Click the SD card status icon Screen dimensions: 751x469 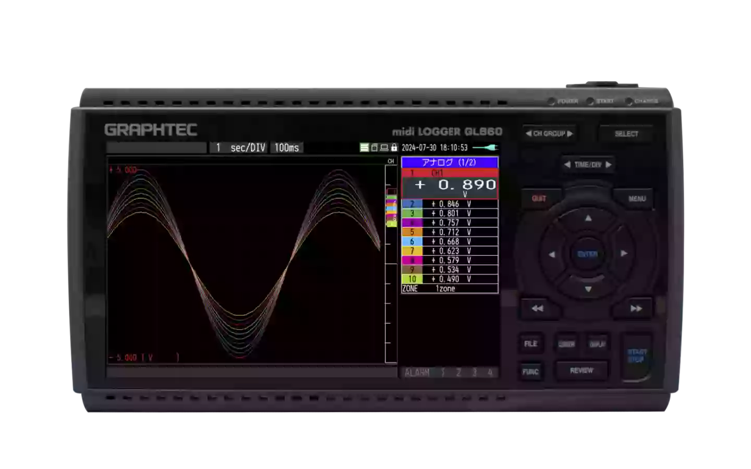tap(374, 147)
